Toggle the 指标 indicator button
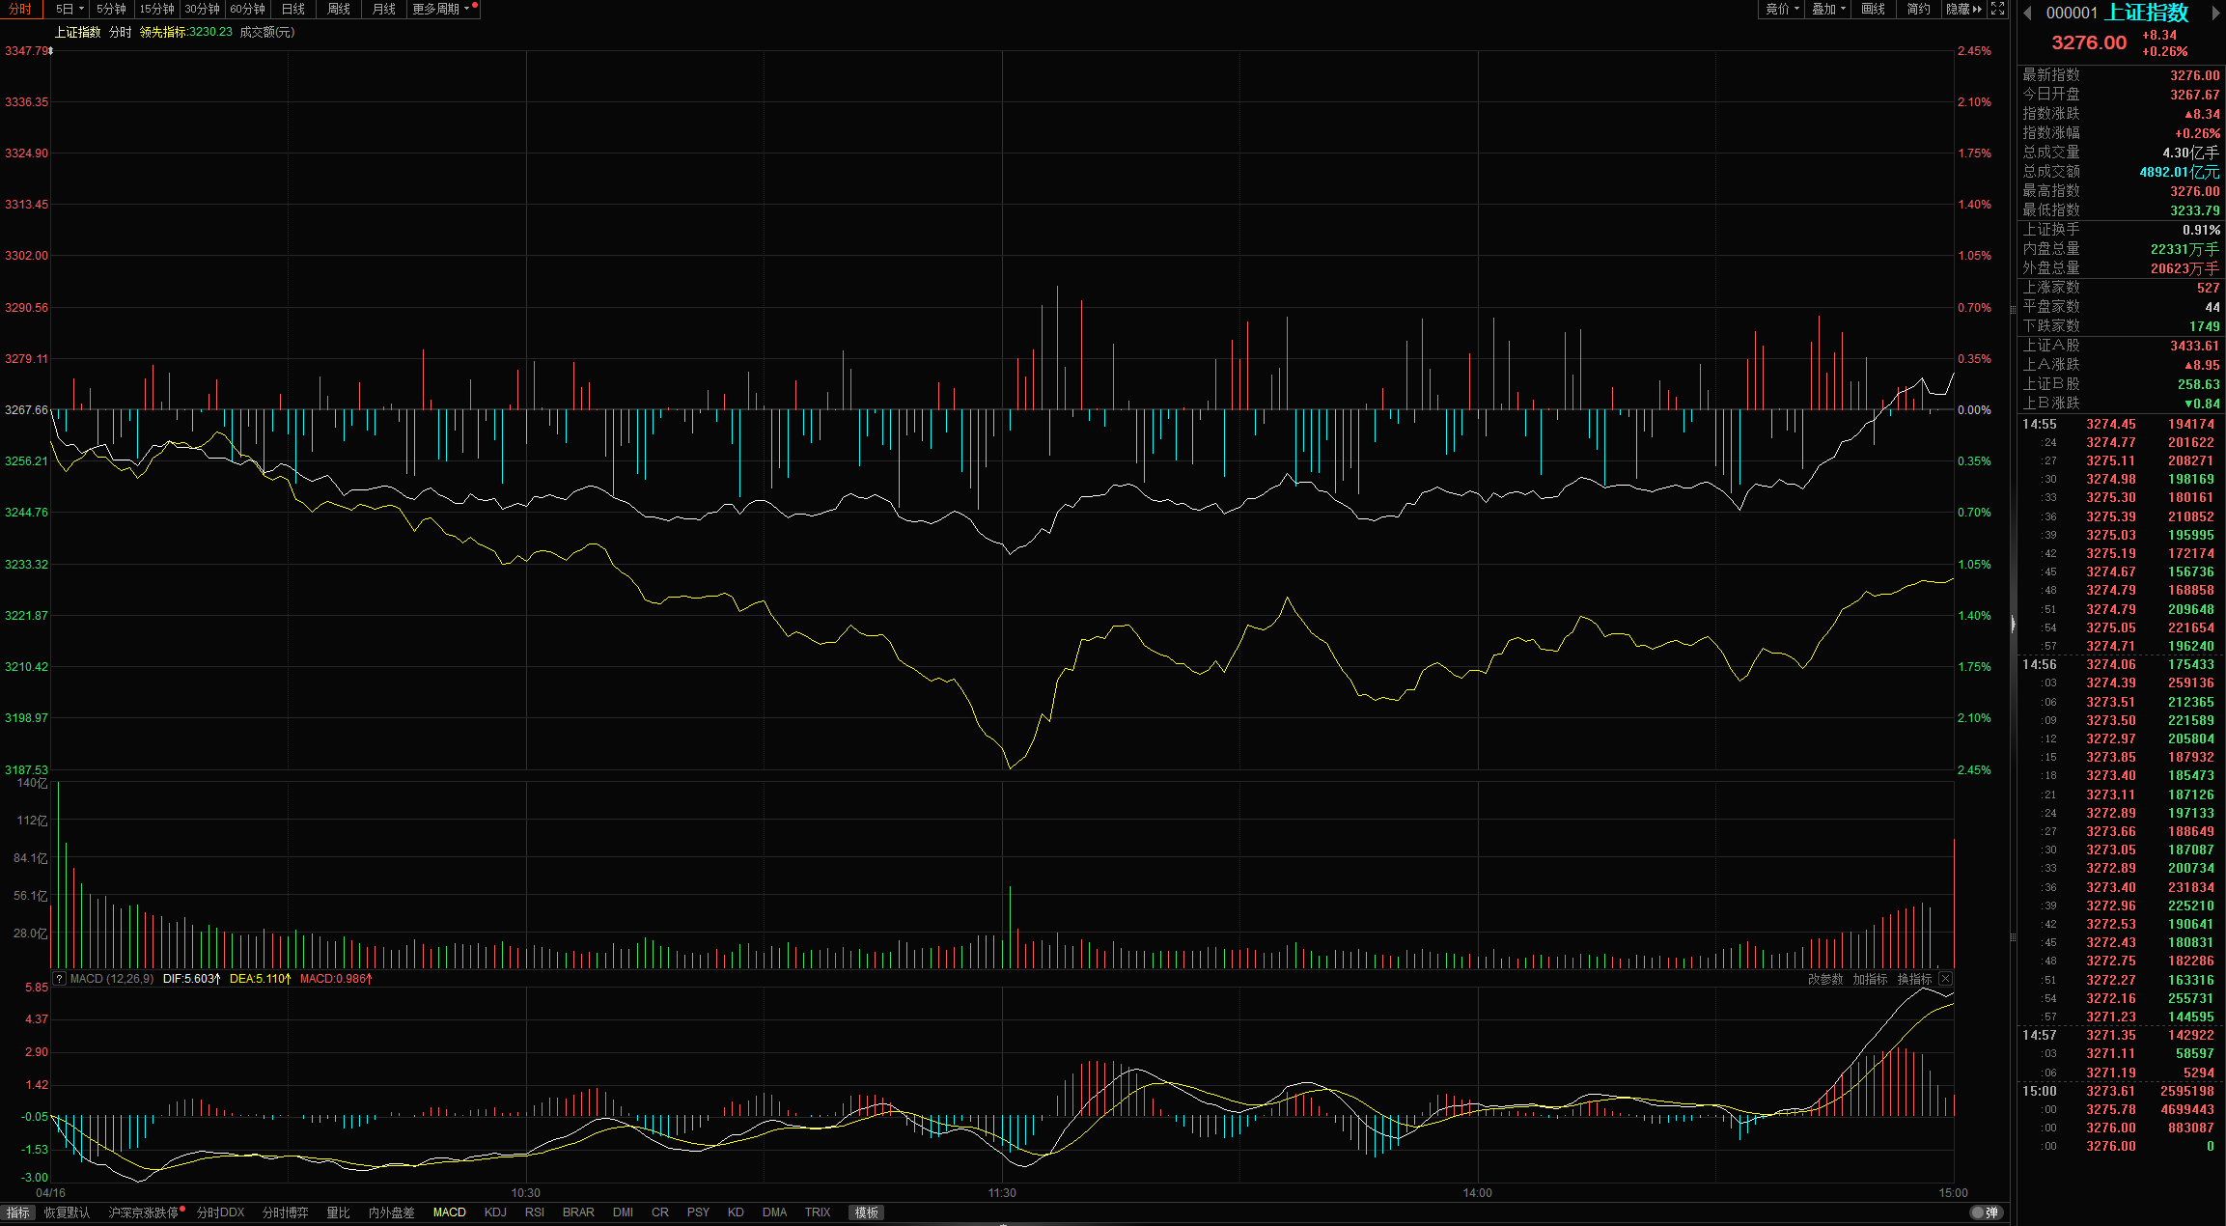The height and width of the screenshot is (1226, 2226). pyautogui.click(x=17, y=1212)
